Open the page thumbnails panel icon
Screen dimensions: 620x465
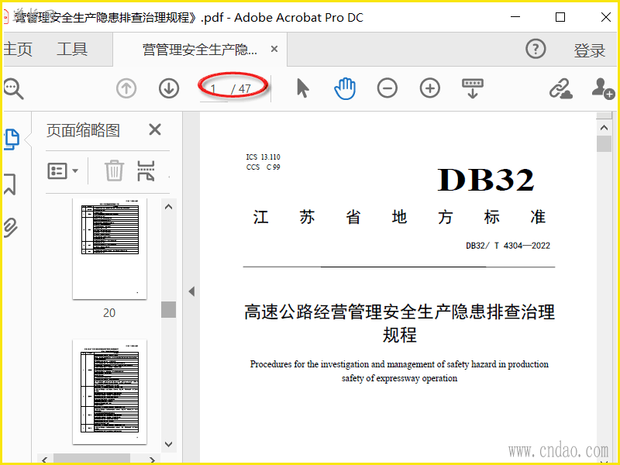[12, 139]
